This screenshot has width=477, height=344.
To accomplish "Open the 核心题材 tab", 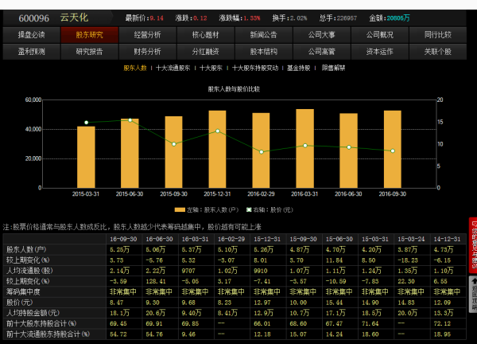I will tap(206, 35).
